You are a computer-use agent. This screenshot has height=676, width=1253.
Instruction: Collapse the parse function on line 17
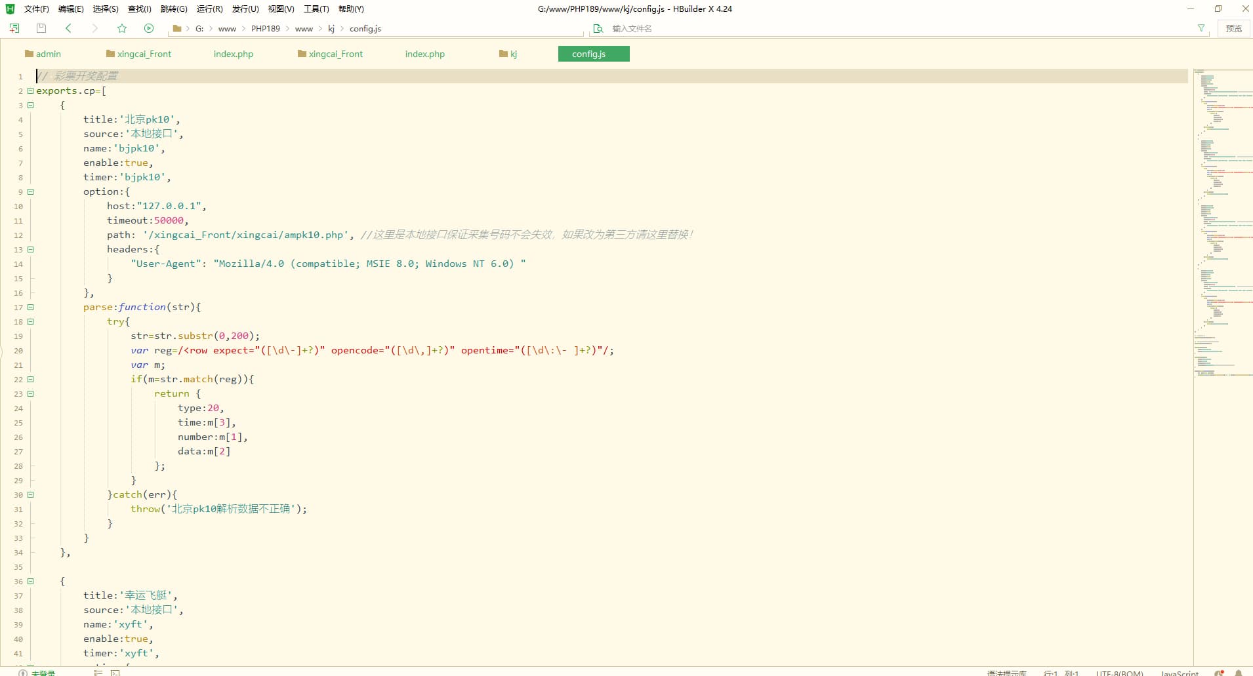(x=30, y=308)
